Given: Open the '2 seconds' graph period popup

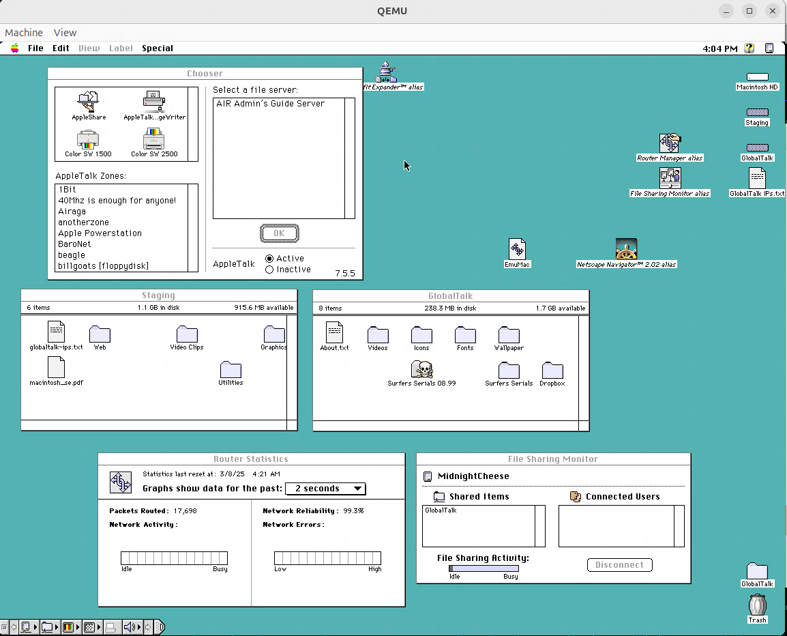Looking at the screenshot, I should tap(325, 489).
